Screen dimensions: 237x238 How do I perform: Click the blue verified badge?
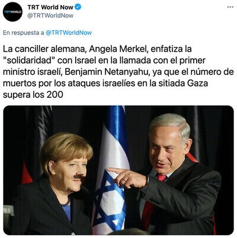(78, 7)
